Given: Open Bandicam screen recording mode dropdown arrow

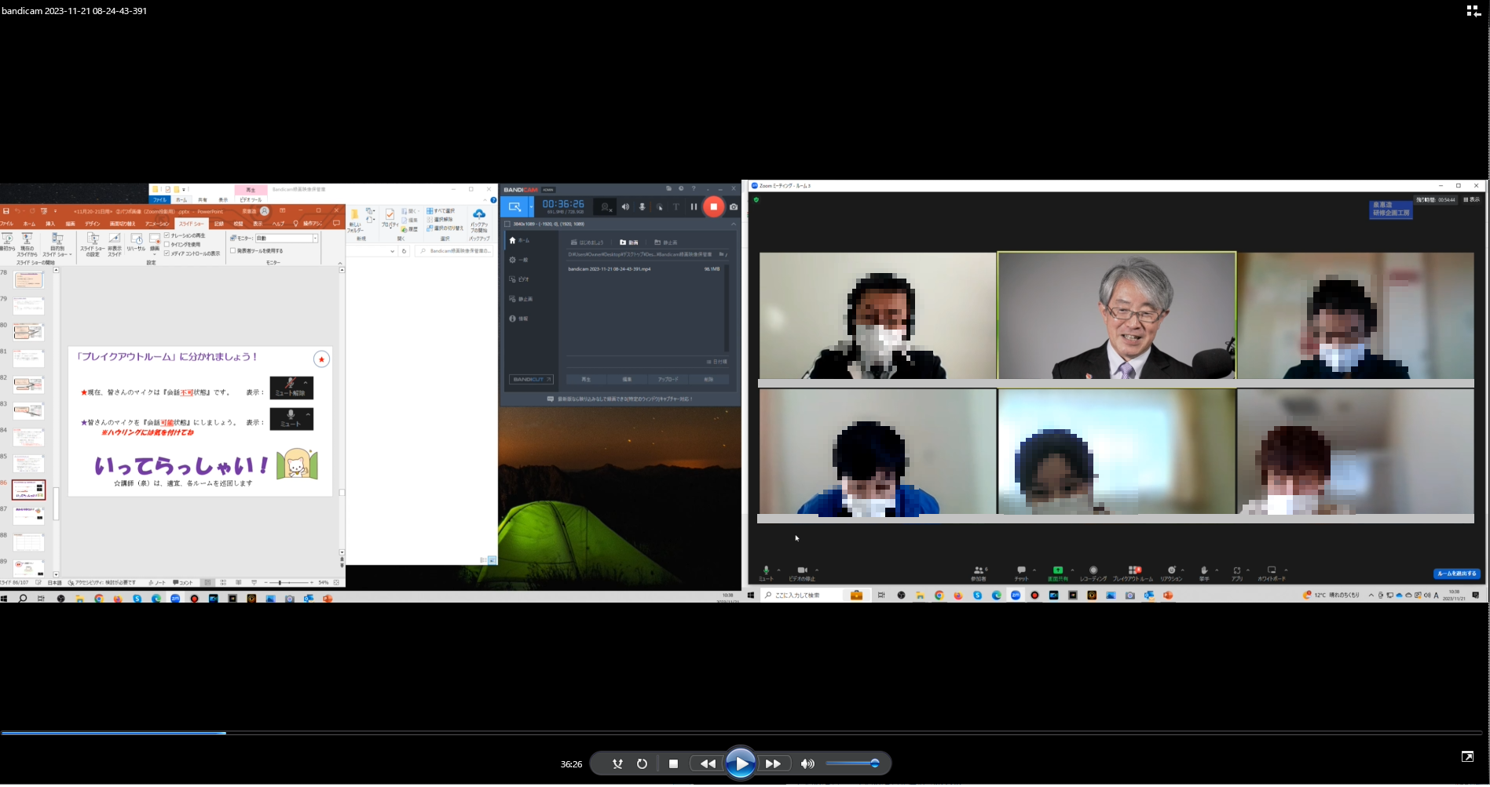Looking at the screenshot, I should tap(531, 206).
